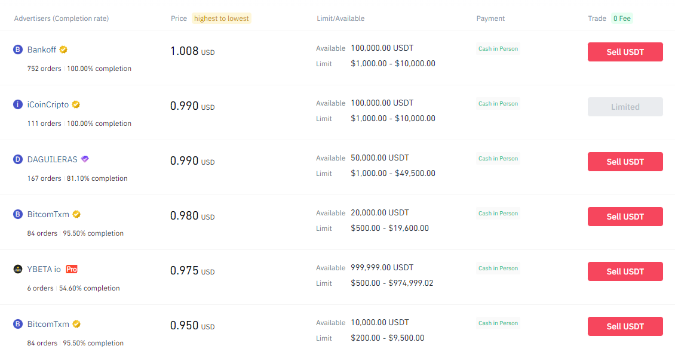Screen dimensions: 675x352
Task: Click Sell USDT on the DAGUILERAS offer
Action: tap(625, 162)
